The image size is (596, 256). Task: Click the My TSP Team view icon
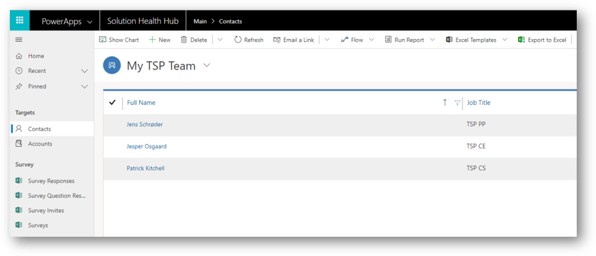112,66
